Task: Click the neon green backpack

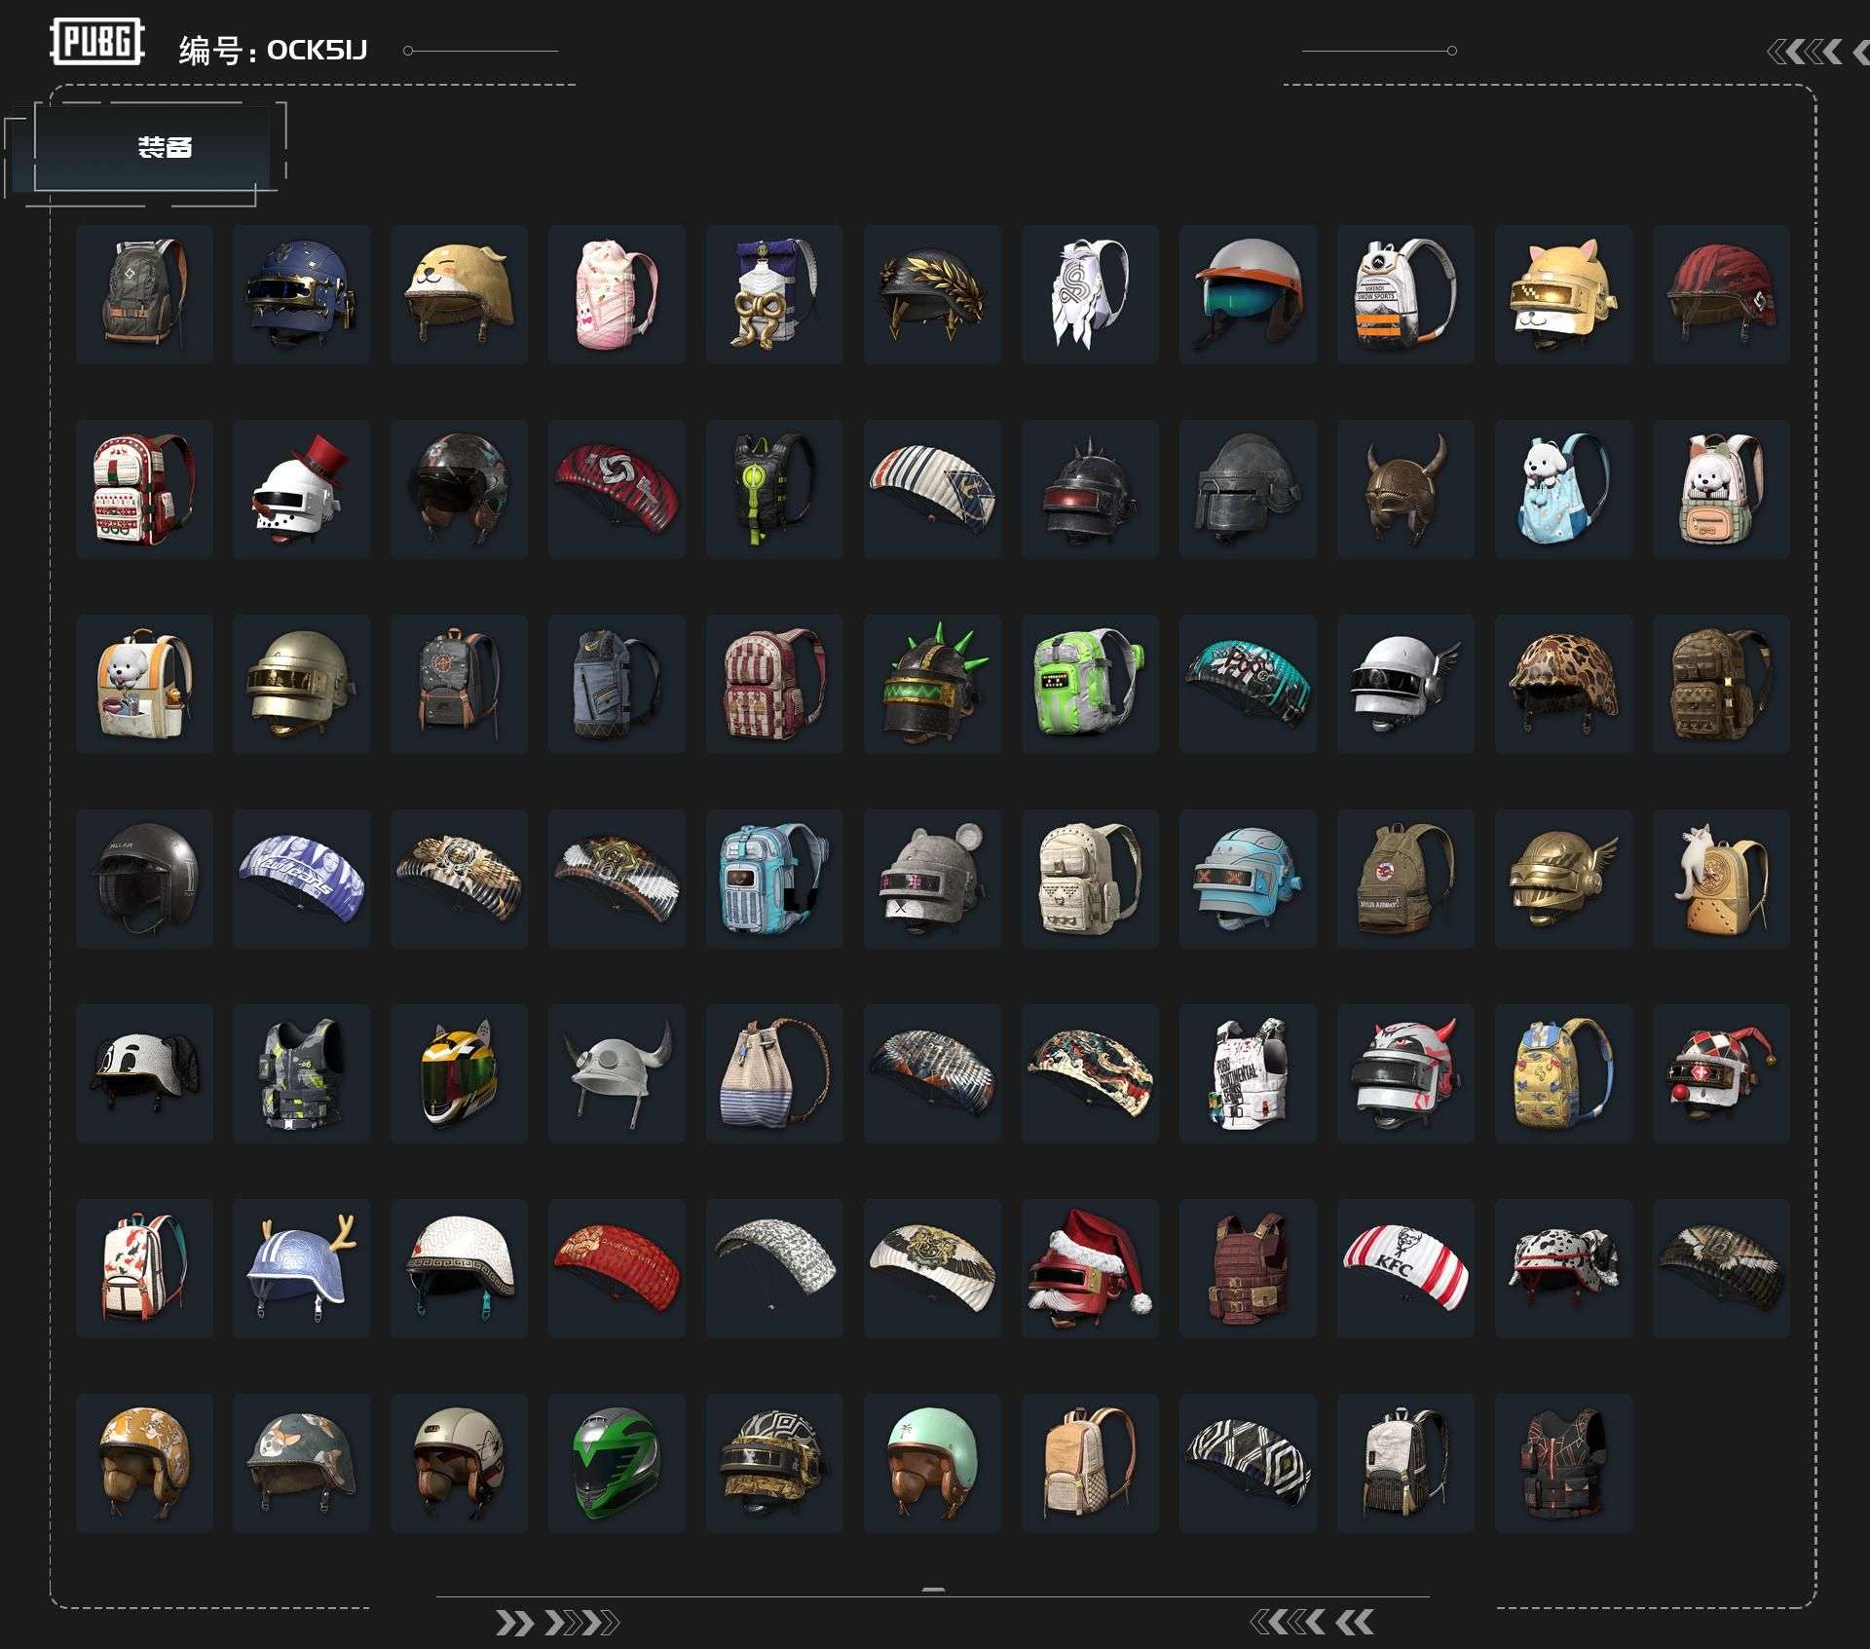Action: click(x=1091, y=684)
